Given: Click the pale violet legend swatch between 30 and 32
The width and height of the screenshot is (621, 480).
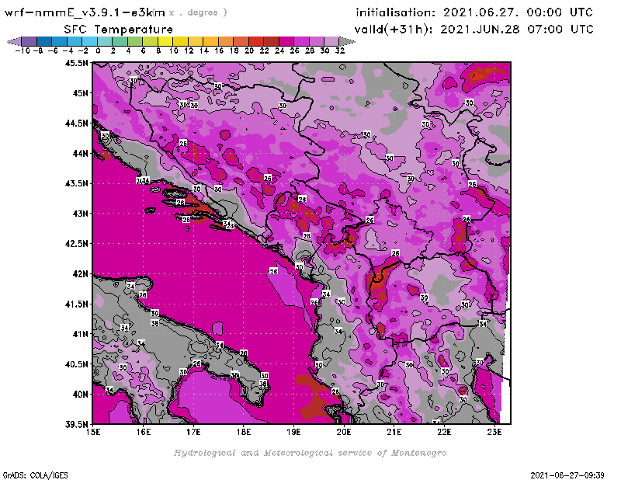Looking at the screenshot, I should 332,41.
